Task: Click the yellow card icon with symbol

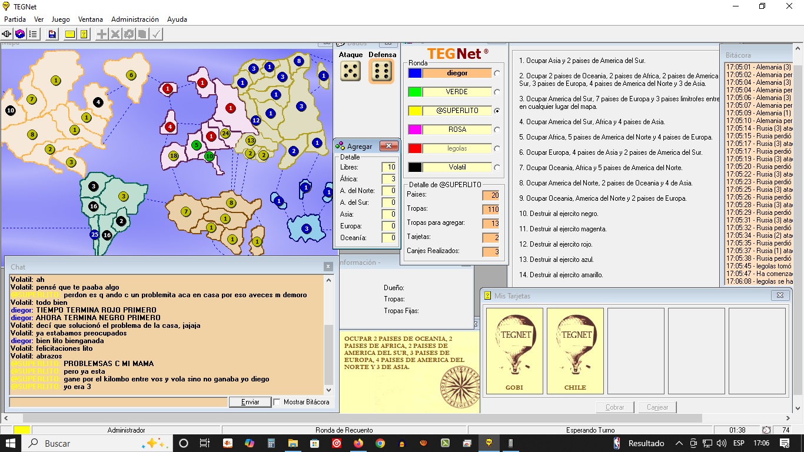Action: tap(84, 34)
